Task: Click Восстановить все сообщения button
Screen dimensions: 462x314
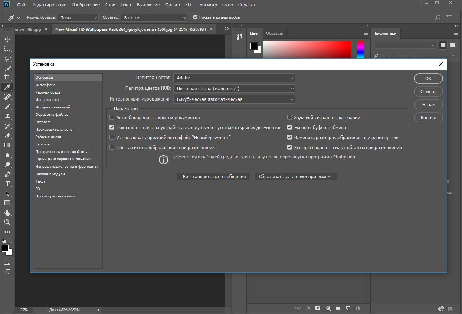Action: pyautogui.click(x=214, y=177)
